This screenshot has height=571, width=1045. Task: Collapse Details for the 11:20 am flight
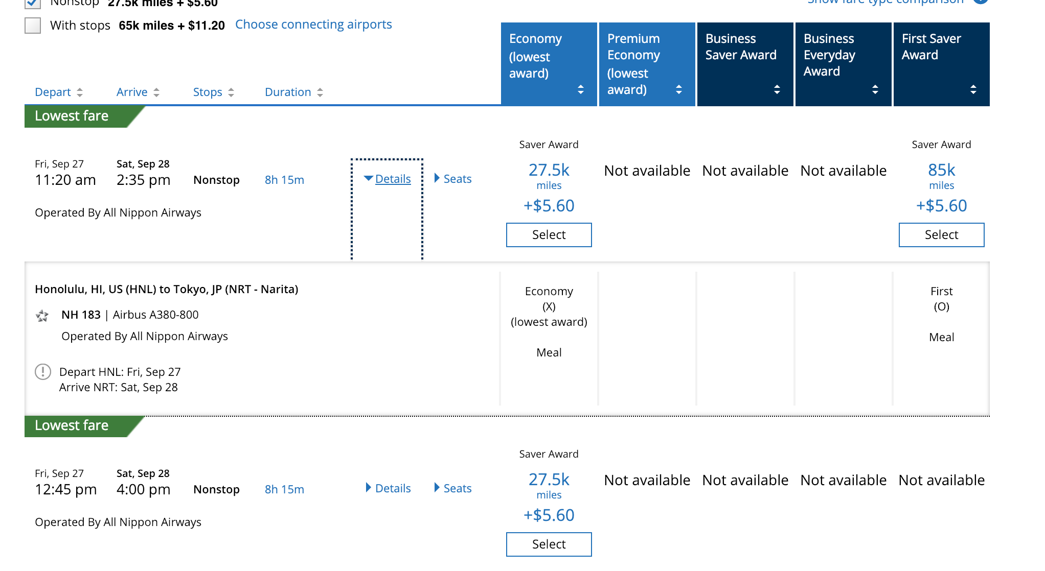pos(388,179)
